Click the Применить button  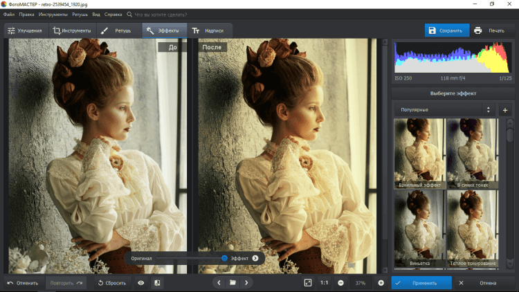421,283
